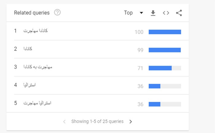Click the score 99 on row two
The image size is (215, 133).
tap(140, 50)
